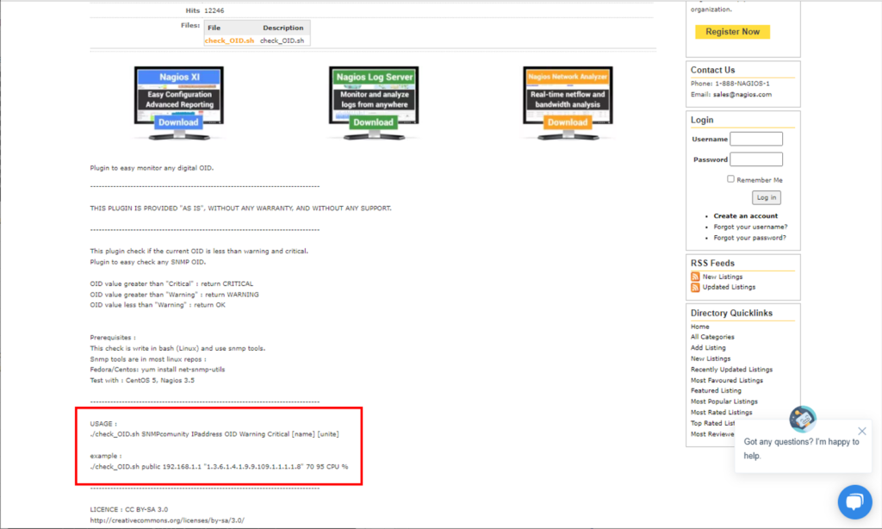
Task: Click the "Login" panel heading
Action: [x=702, y=120]
